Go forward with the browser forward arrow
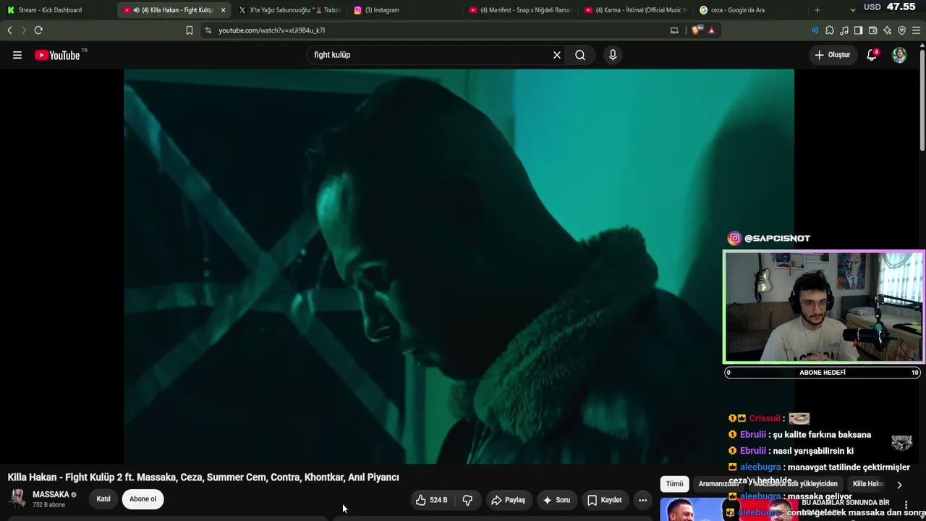Viewport: 926px width, 521px height. point(23,30)
